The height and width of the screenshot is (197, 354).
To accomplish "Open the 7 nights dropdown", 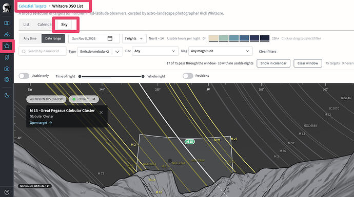I will click(x=134, y=38).
